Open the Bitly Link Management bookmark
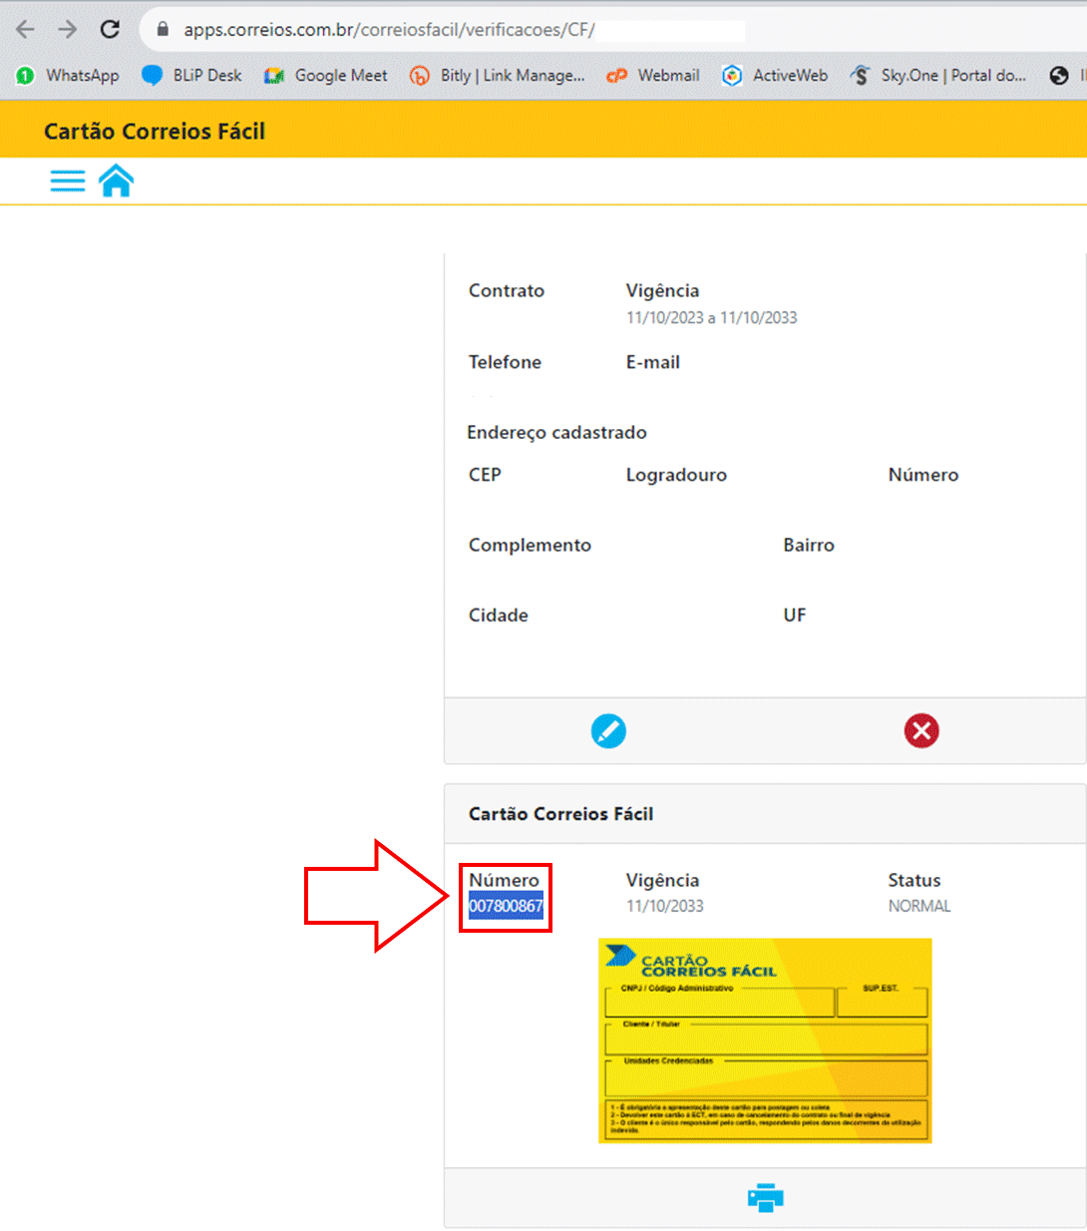Viewport: 1087px width, 1231px height. pos(498,75)
